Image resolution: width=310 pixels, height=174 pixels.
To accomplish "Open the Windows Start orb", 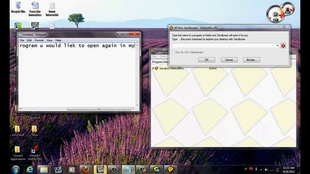I will pyautogui.click(x=16, y=170).
